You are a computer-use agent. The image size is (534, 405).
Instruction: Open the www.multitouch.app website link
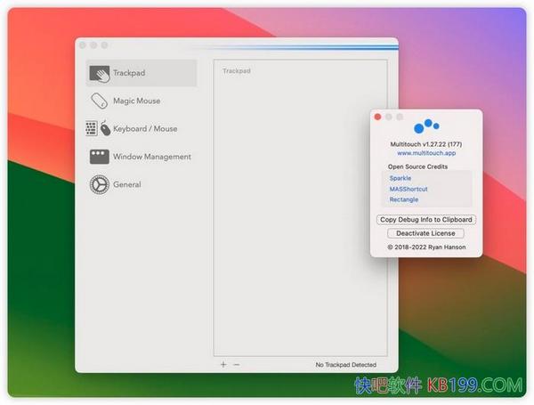click(x=426, y=153)
